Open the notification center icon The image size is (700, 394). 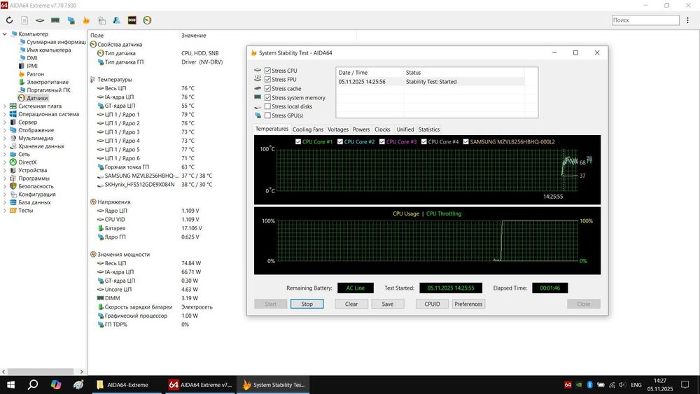tap(685, 385)
